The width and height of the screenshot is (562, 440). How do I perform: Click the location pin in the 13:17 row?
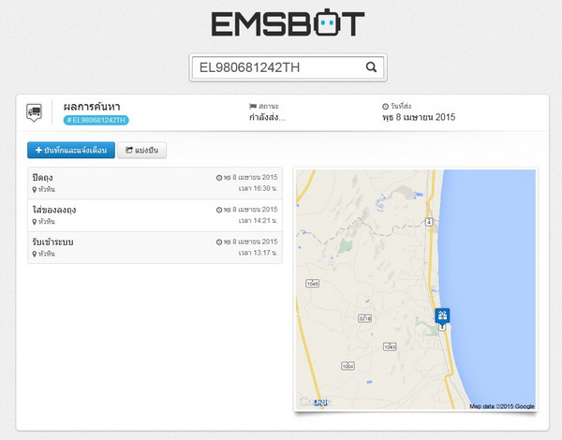[x=35, y=254]
